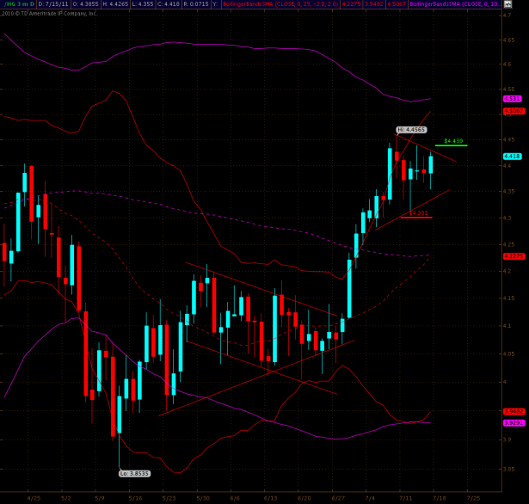Click the magenta 3.9291 lower band tag
The width and height of the screenshot is (529, 504).
tap(513, 422)
